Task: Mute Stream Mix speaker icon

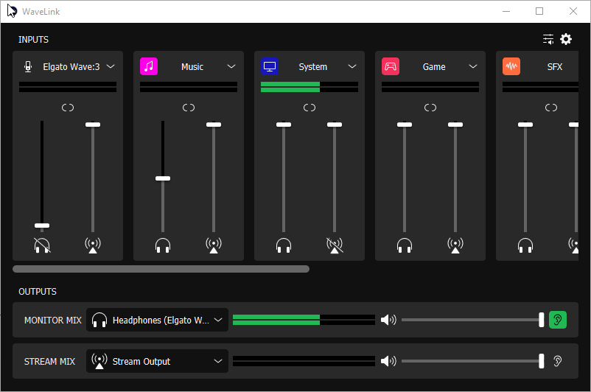Action: point(388,361)
